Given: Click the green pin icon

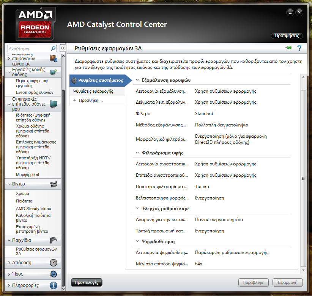Looking at the screenshot, I should [288, 48].
